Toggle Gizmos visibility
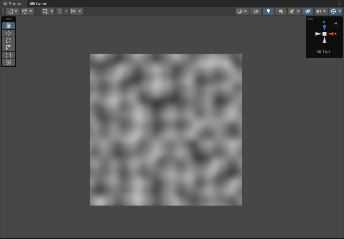 [333, 11]
